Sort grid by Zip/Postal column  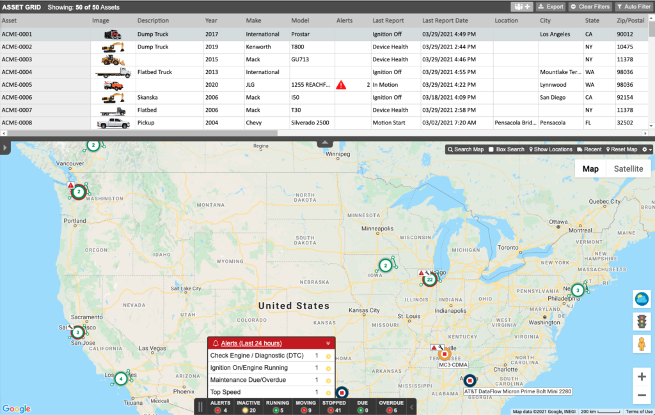(630, 20)
